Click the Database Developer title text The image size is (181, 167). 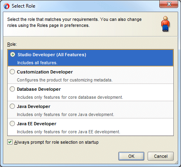[x=39, y=89]
